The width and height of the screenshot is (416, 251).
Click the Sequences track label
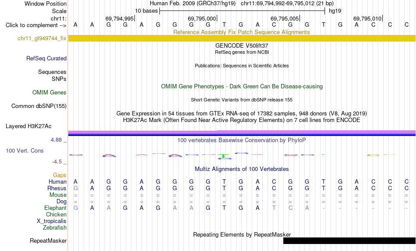pyautogui.click(x=52, y=72)
